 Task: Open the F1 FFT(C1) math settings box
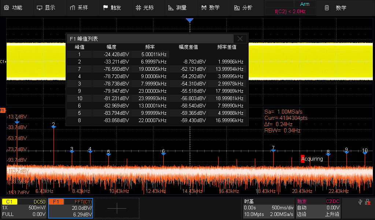coord(71,208)
